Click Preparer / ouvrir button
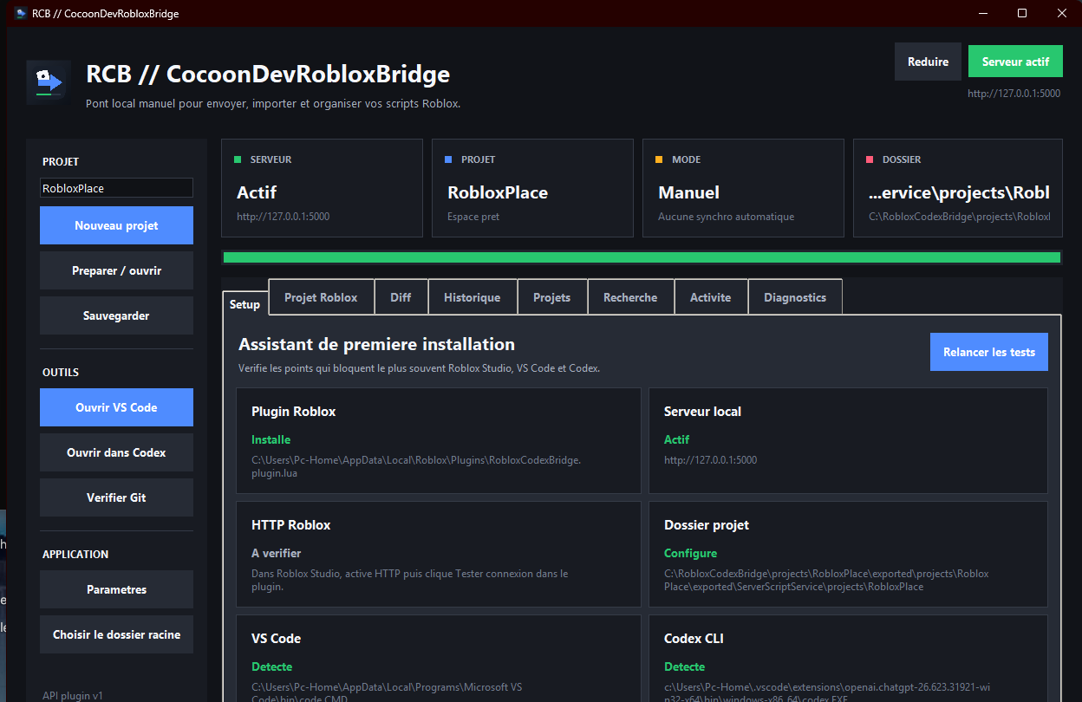The width and height of the screenshot is (1082, 702). [x=116, y=270]
